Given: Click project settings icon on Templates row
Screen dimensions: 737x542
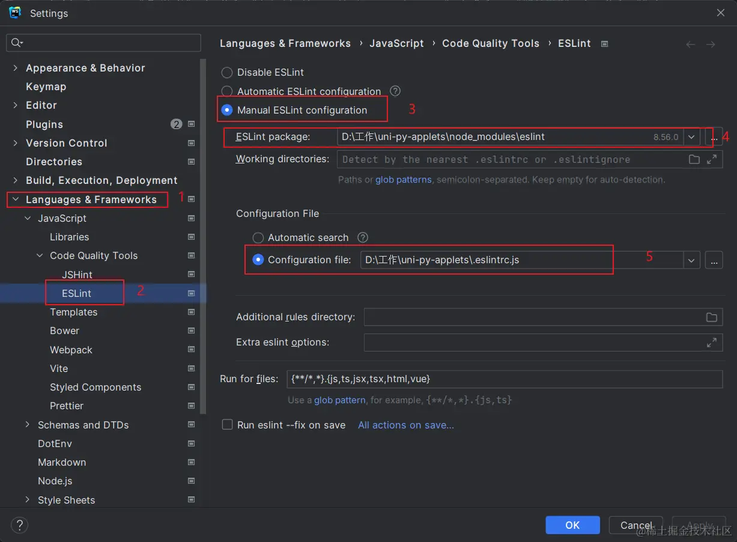Looking at the screenshot, I should [192, 312].
